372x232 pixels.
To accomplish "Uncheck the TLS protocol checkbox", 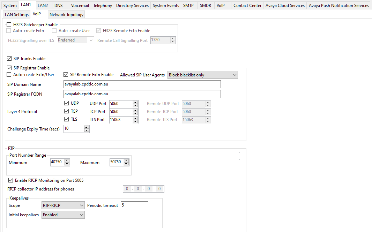I will [66, 119].
